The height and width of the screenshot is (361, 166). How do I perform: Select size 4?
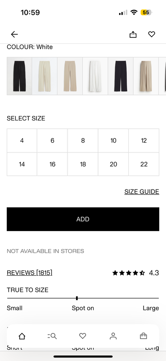22,140
